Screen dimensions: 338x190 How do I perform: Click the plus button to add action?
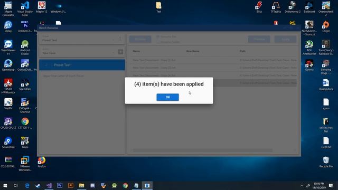click(120, 52)
